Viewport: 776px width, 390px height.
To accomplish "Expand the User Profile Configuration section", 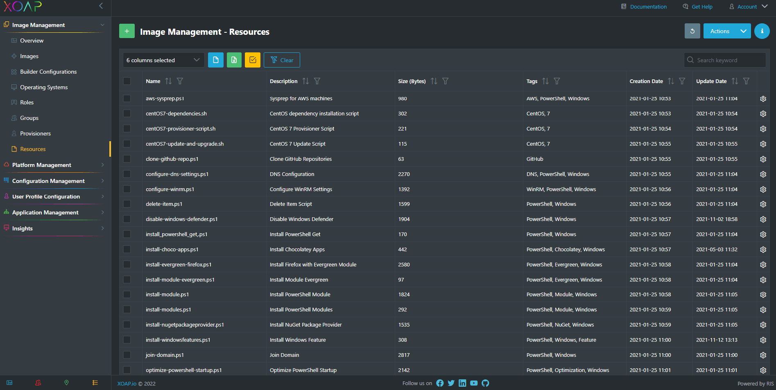I will pyautogui.click(x=55, y=196).
